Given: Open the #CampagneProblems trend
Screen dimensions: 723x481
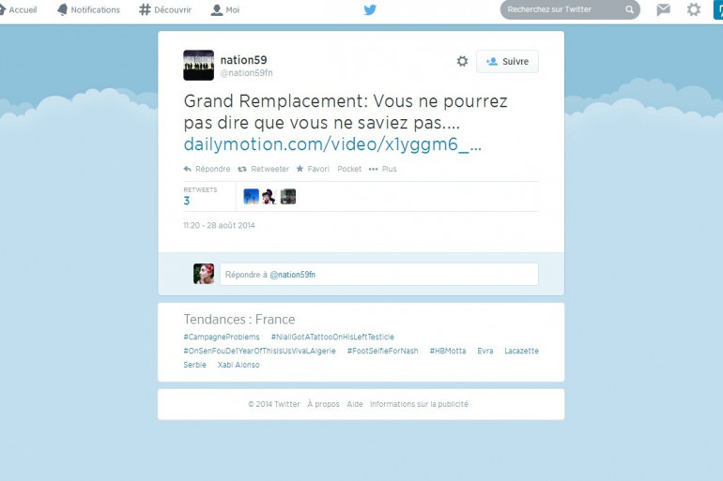Looking at the screenshot, I should click(222, 337).
